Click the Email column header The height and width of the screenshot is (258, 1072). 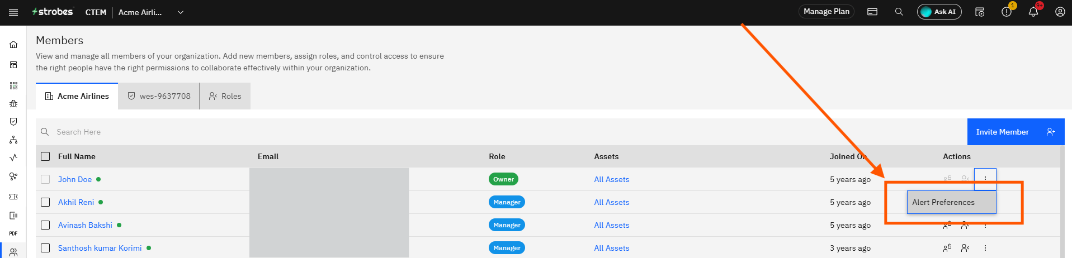point(268,156)
